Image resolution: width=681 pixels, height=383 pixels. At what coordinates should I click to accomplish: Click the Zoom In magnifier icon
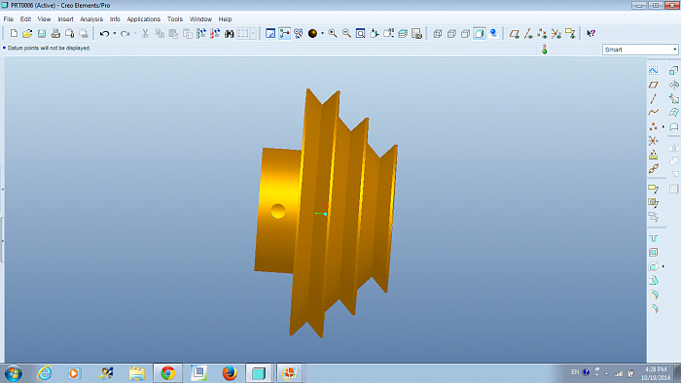pyautogui.click(x=333, y=33)
